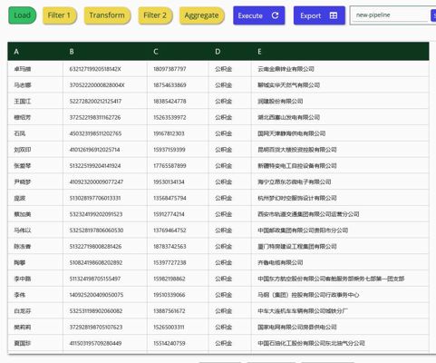436x363 pixels.
Task: Run the pipeline with Execute
Action: [259, 15]
